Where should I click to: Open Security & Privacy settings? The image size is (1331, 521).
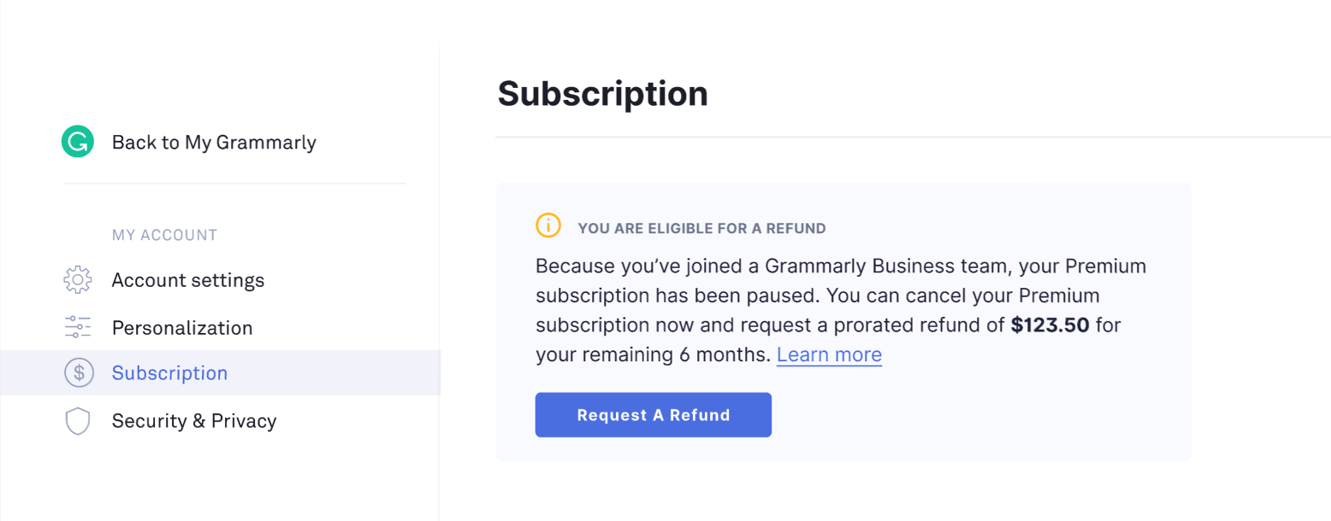[193, 421]
